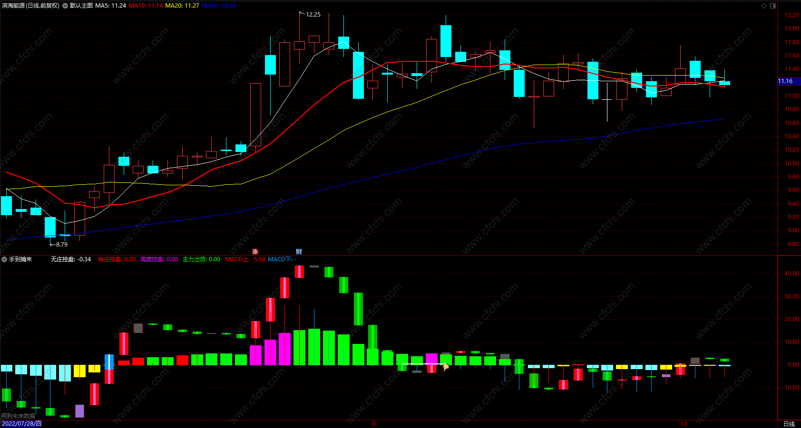Click the red 涨 event marker
The image size is (801, 428).
(x=255, y=251)
